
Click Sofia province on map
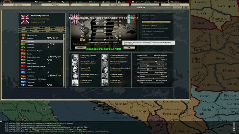click(x=206, y=110)
